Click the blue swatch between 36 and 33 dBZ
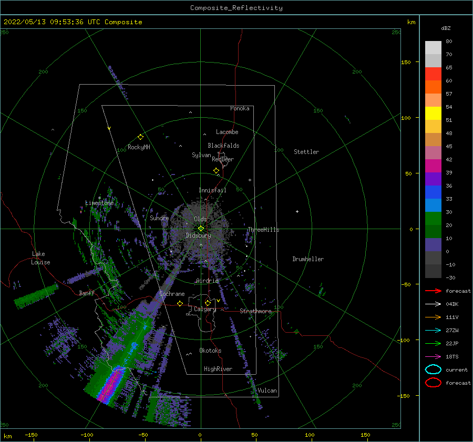 coord(433,192)
